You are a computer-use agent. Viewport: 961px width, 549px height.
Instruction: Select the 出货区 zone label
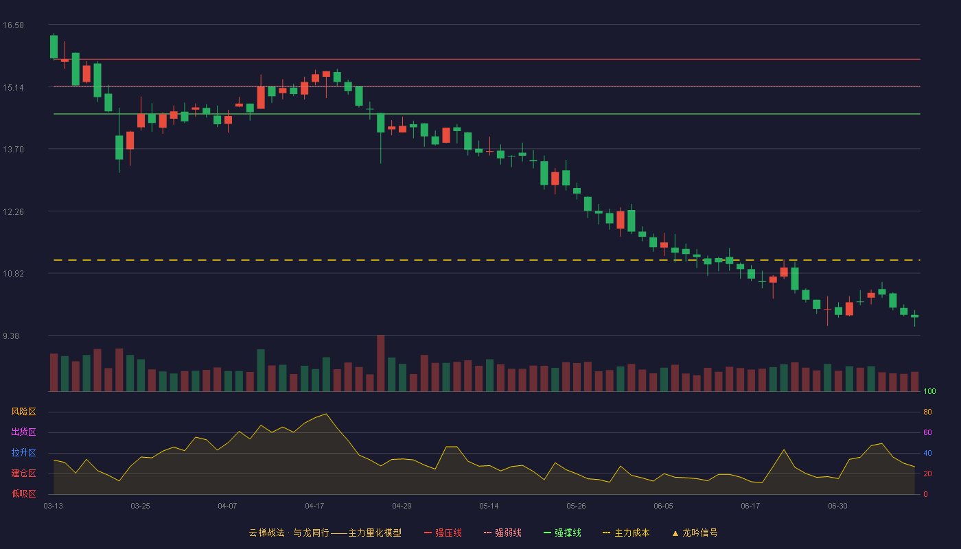tap(23, 432)
